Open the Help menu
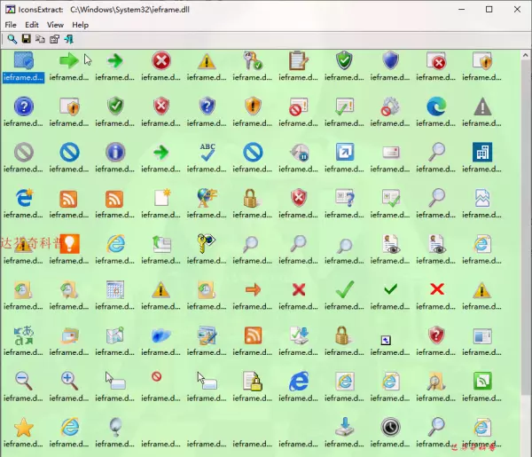 [x=80, y=25]
